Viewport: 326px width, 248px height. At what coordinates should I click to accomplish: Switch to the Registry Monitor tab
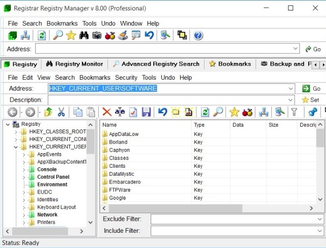(75, 64)
